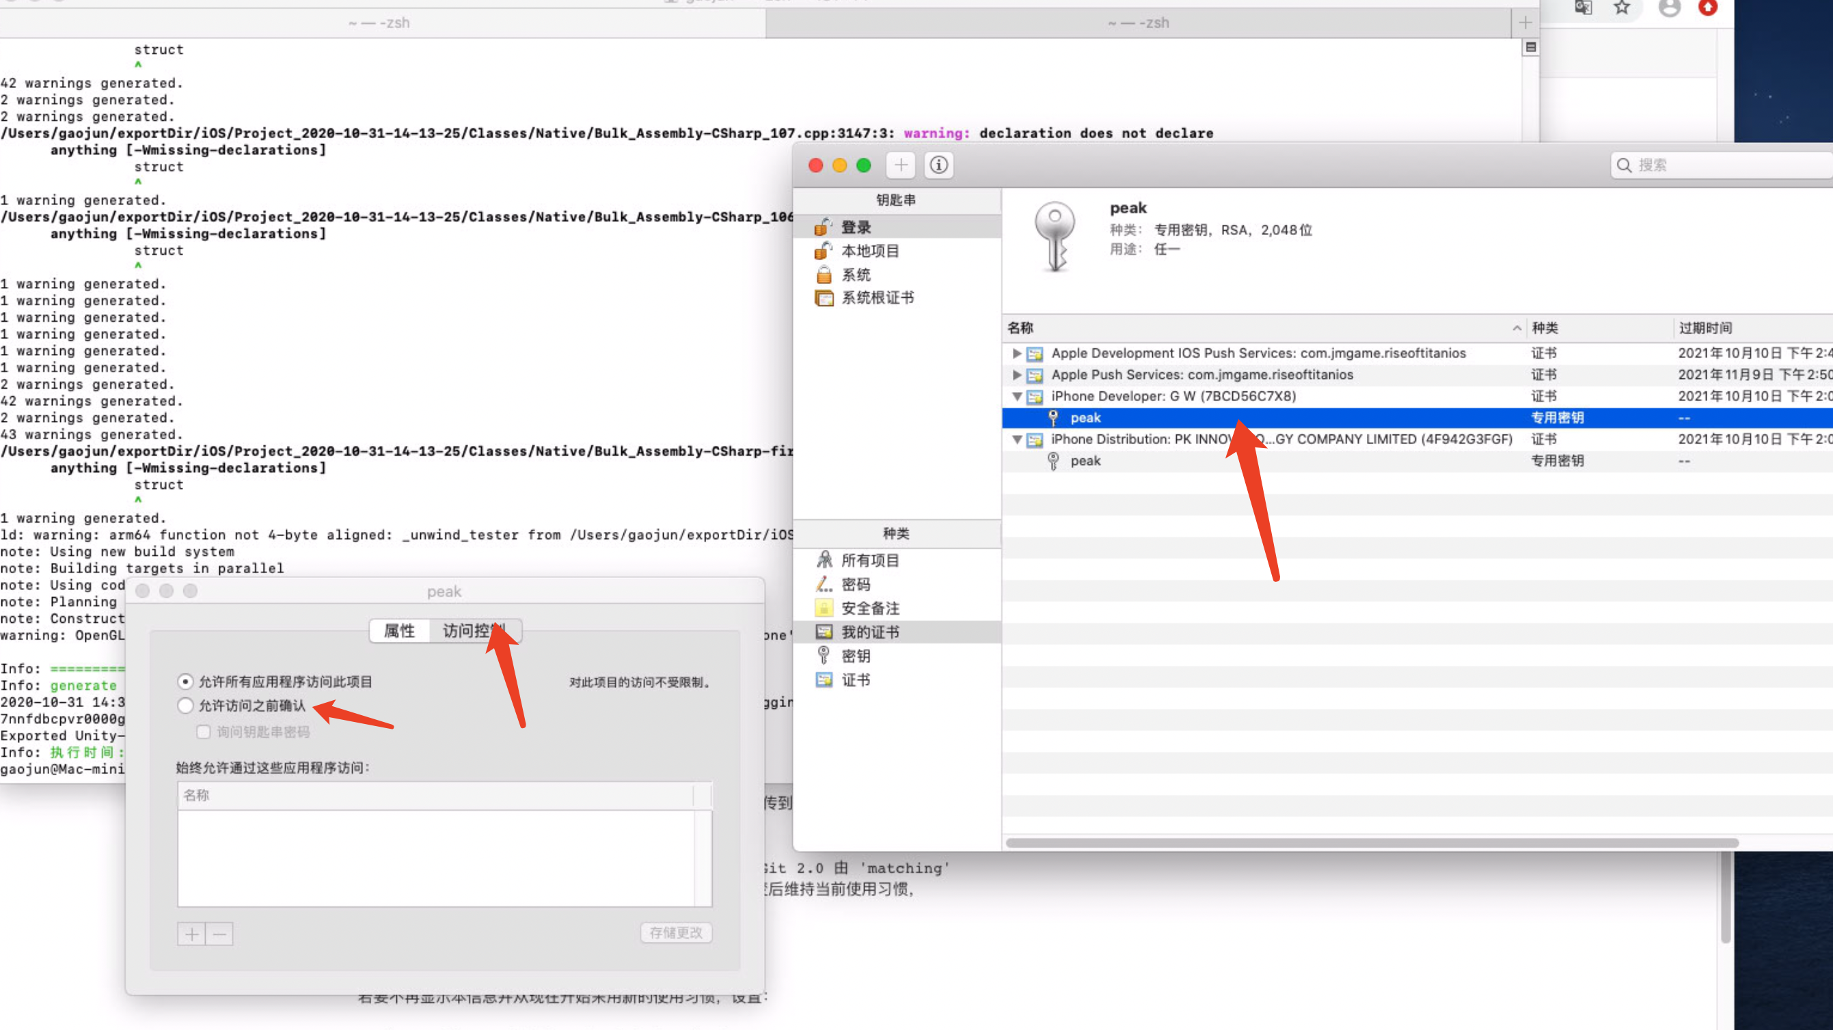Click the terminal scroll marker icon
The image size is (1833, 1030).
coord(1531,47)
